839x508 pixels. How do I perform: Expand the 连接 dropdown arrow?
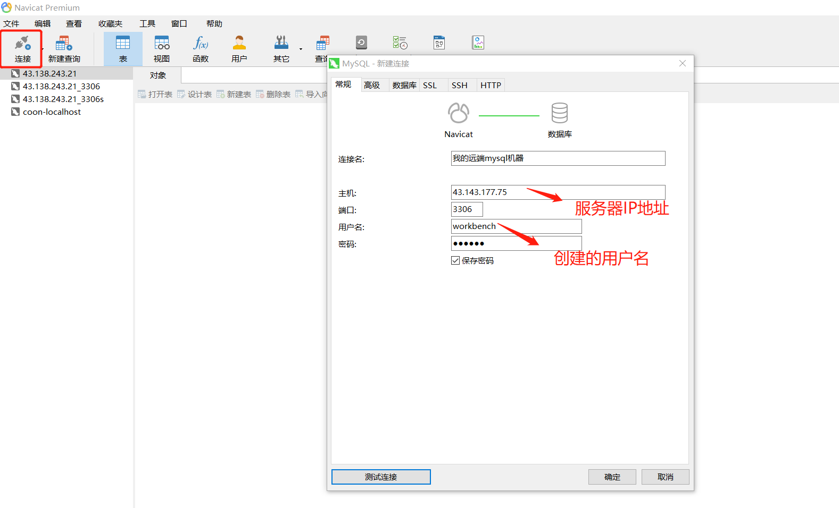(x=43, y=49)
